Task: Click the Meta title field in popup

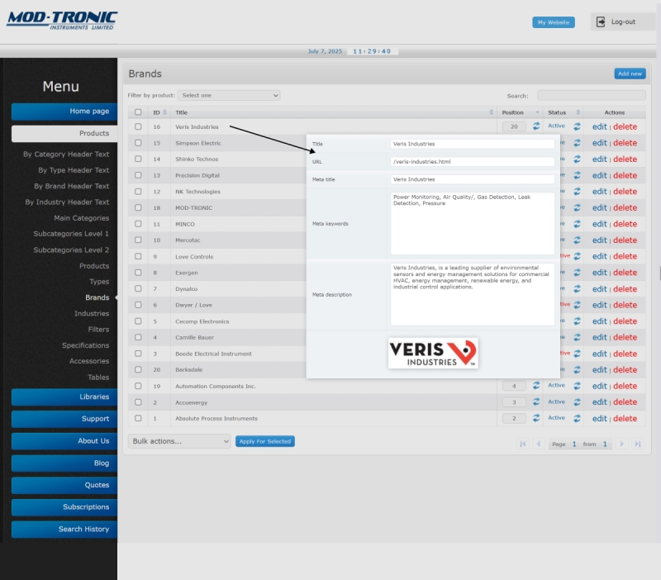Action: (472, 179)
